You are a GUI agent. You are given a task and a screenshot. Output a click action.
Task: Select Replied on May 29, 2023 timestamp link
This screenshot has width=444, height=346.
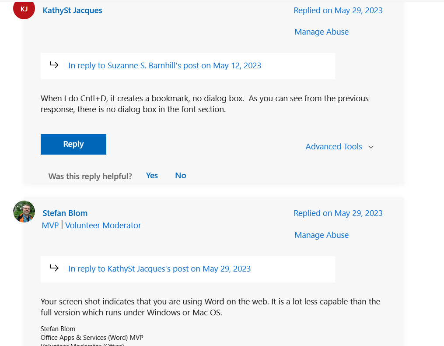point(338,10)
